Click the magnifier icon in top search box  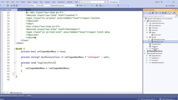(105, 2)
